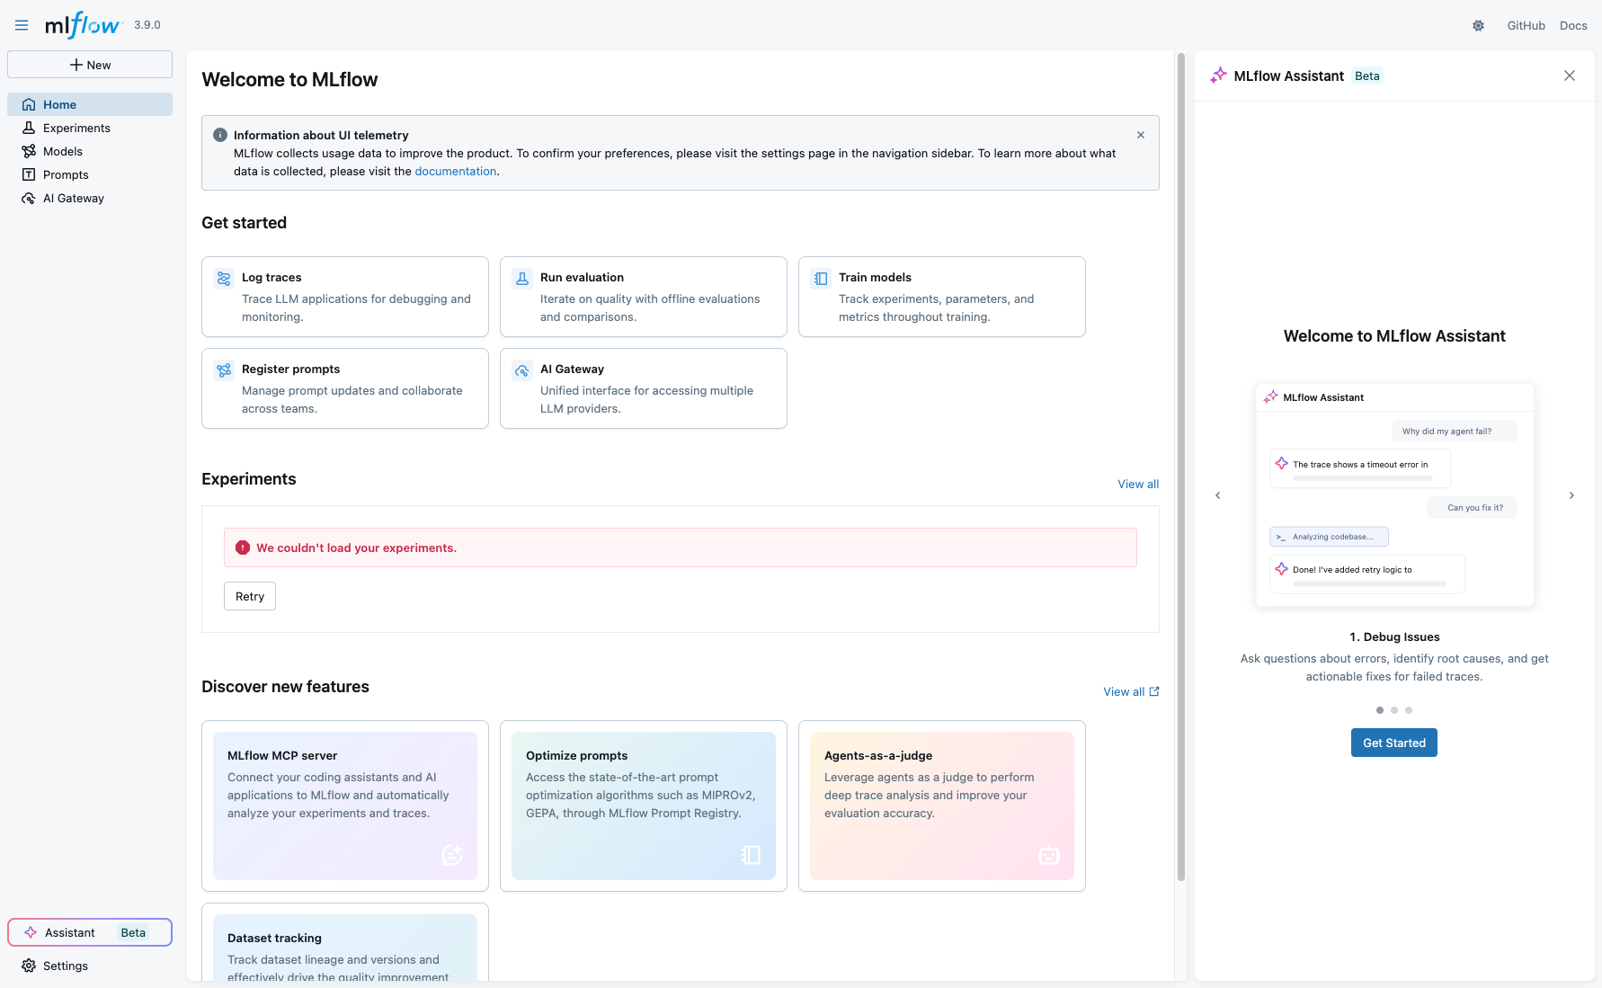Click the AI Gateway card icon

522,370
